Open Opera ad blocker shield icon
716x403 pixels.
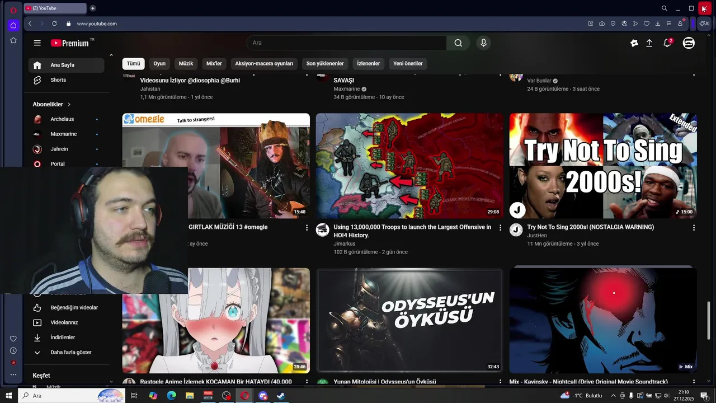pyautogui.click(x=613, y=24)
